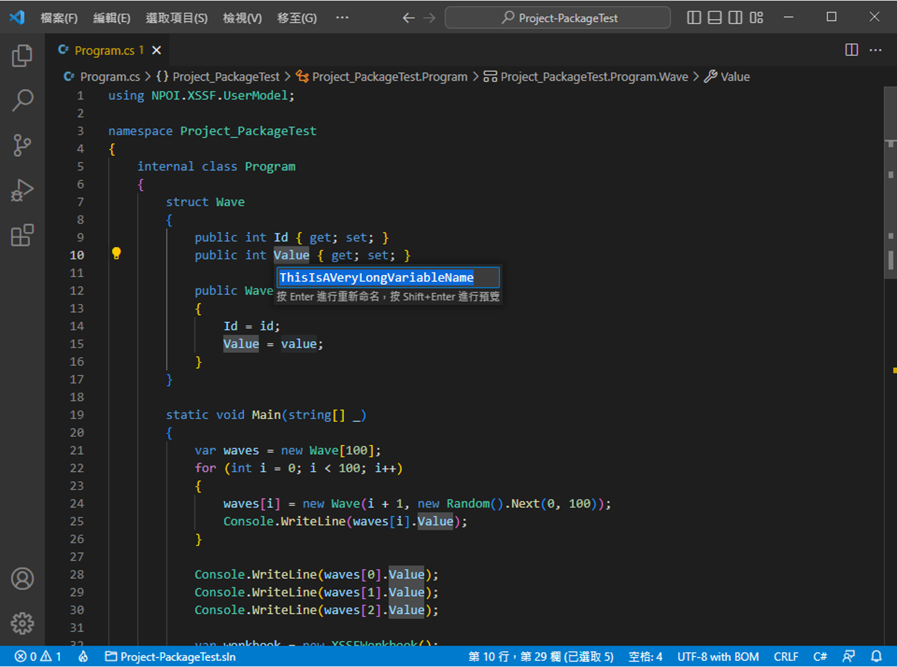Click 'Id' property on line 9
897x667 pixels.
click(x=281, y=237)
